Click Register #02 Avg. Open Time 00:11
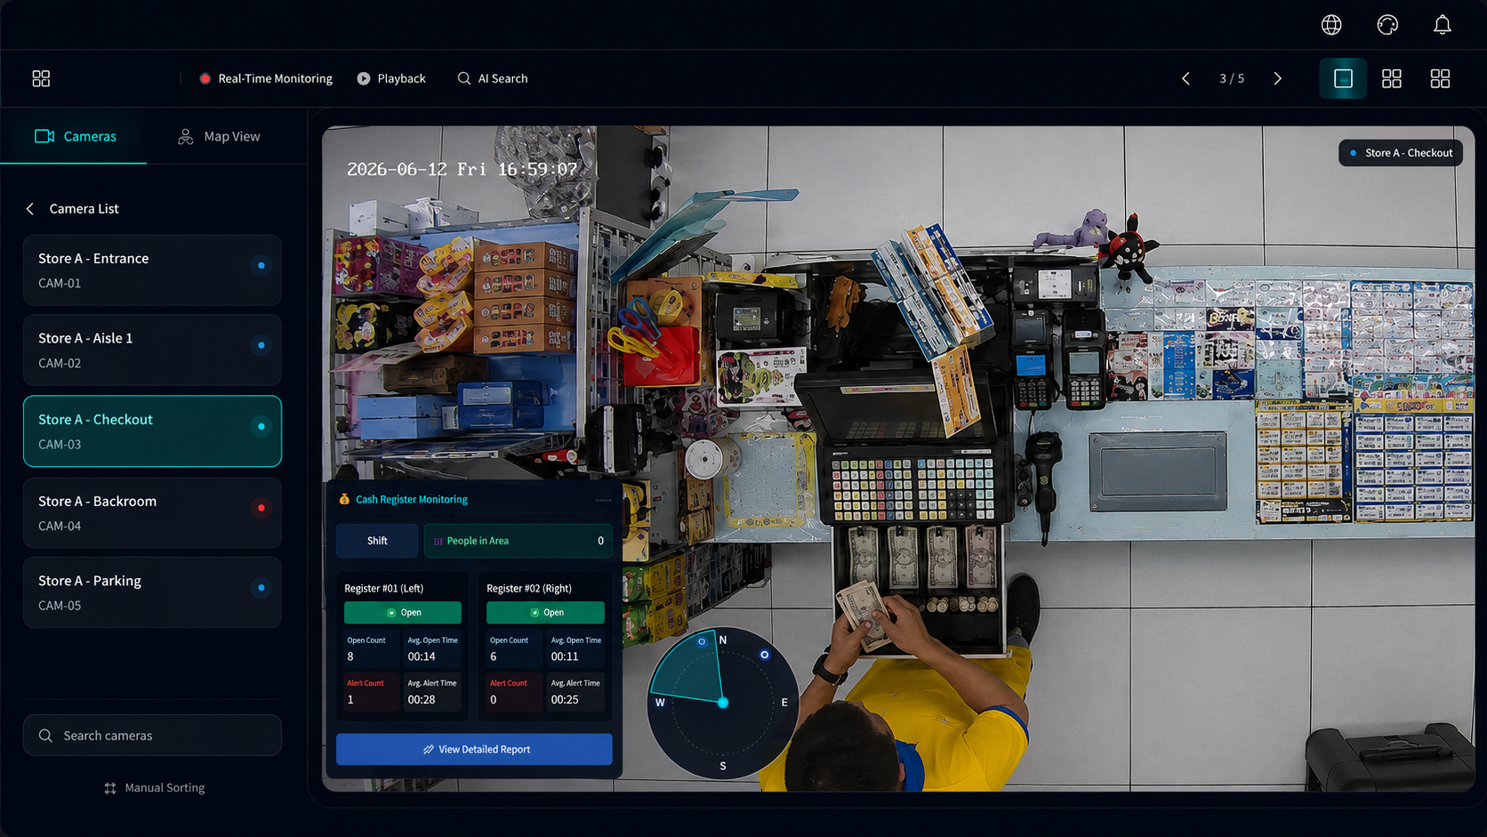1487x837 pixels. (565, 656)
